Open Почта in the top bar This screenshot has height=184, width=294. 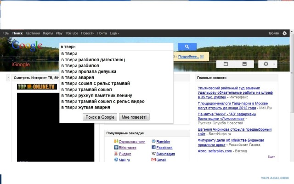click(x=102, y=33)
